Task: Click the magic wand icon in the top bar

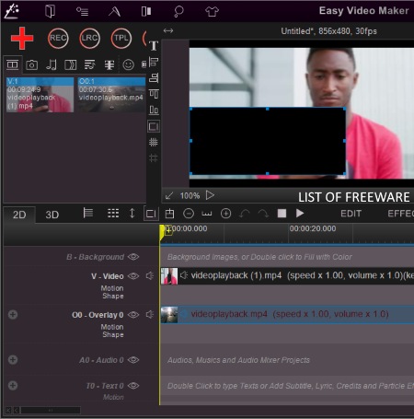Action: tap(12, 11)
